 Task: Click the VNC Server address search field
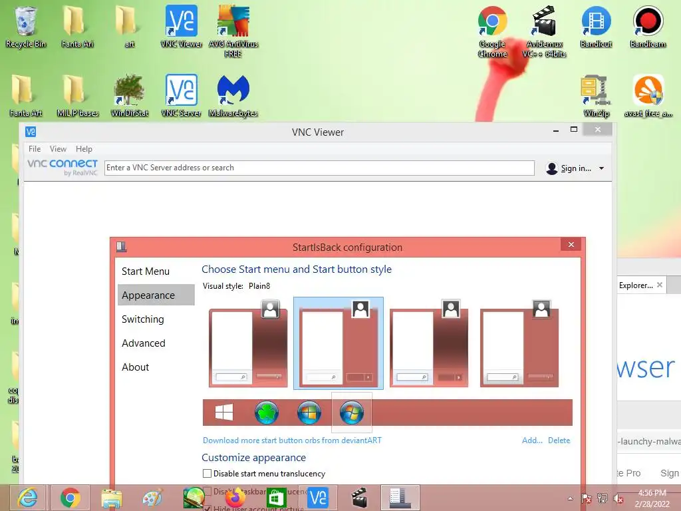pyautogui.click(x=319, y=168)
